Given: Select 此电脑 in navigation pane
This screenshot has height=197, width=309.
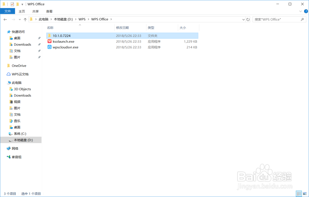Looking at the screenshot, I should click(17, 83).
